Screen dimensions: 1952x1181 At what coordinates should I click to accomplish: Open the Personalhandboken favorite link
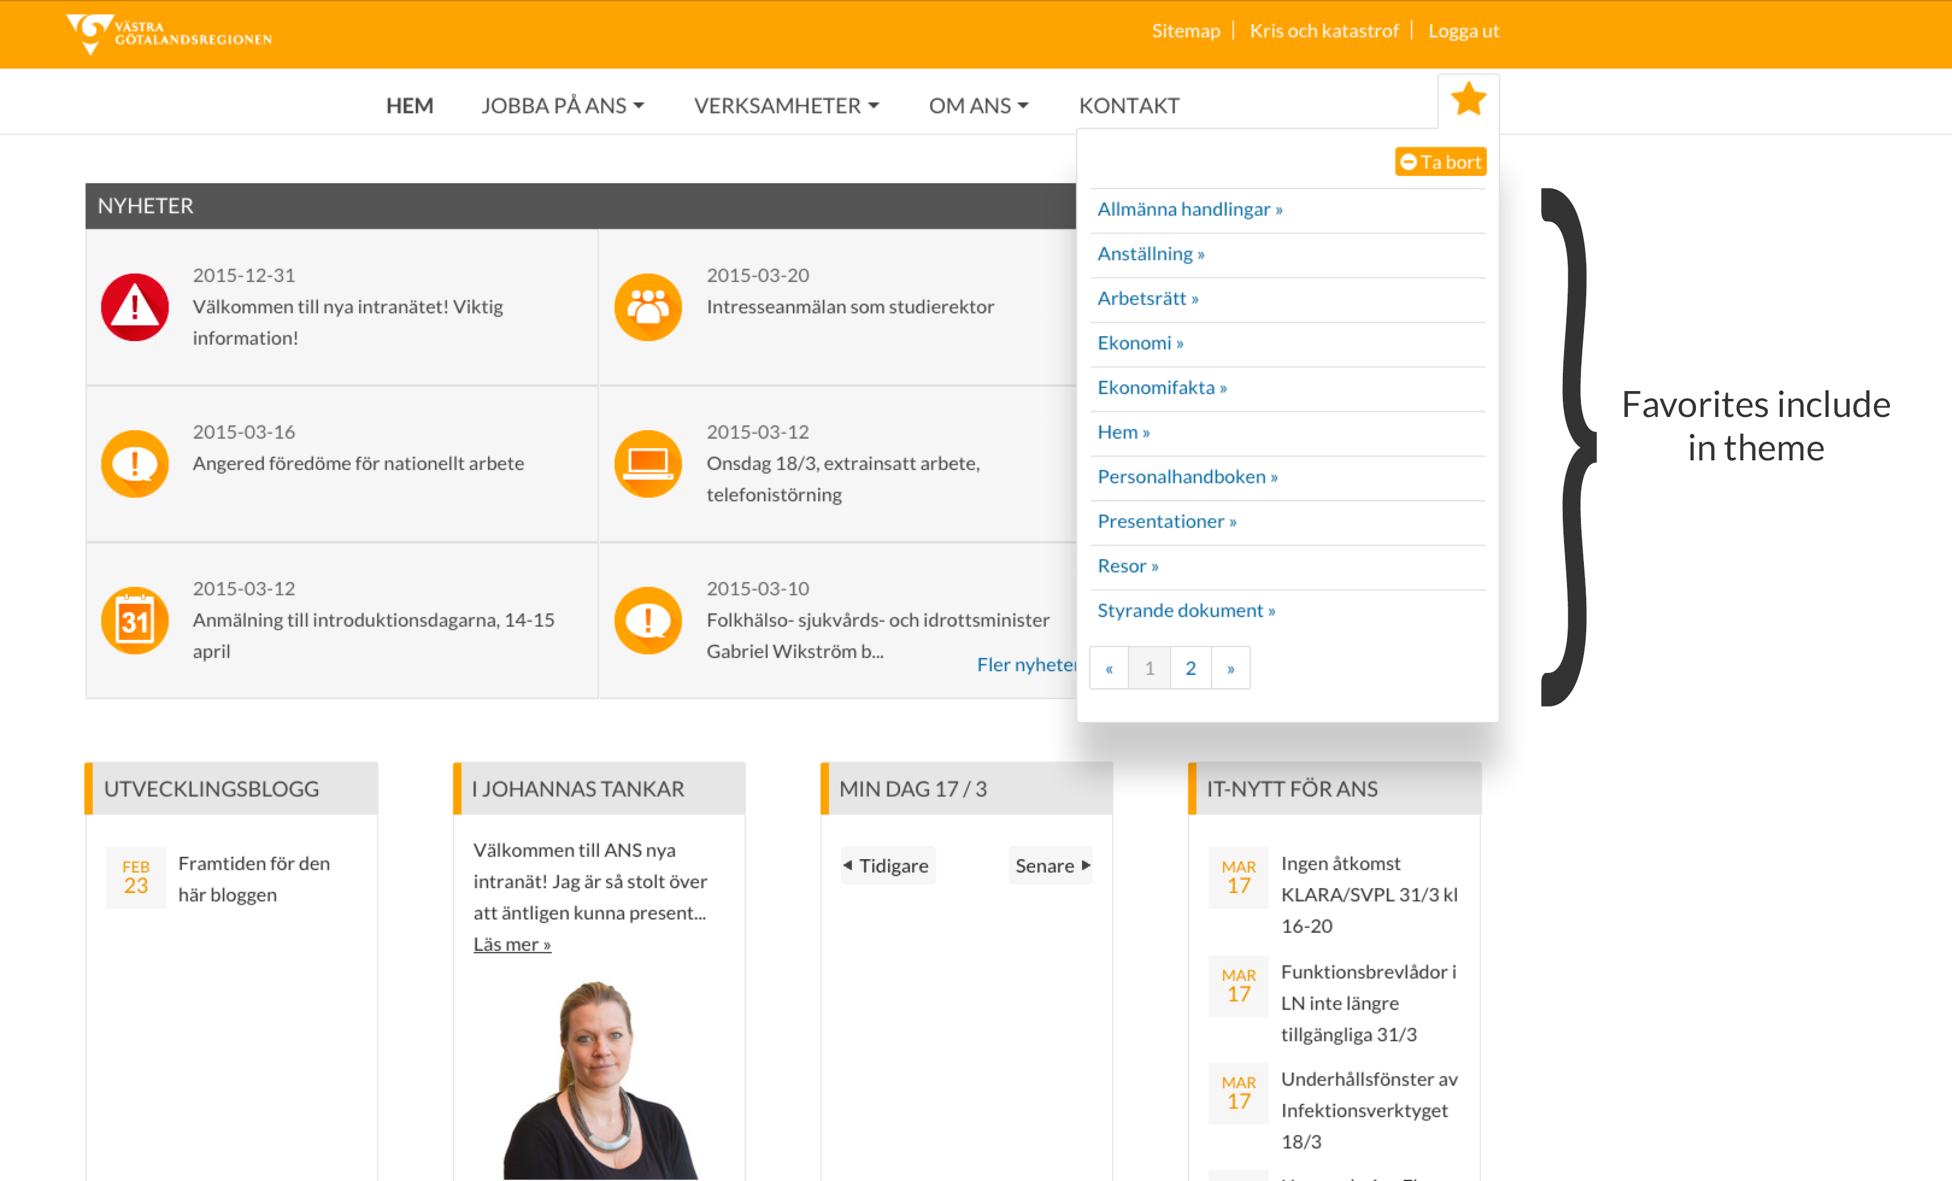click(1187, 477)
